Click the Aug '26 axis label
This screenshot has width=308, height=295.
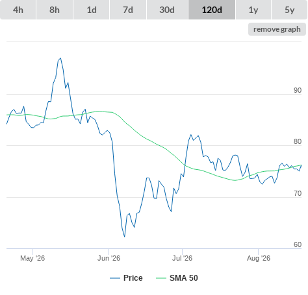pos(259,258)
